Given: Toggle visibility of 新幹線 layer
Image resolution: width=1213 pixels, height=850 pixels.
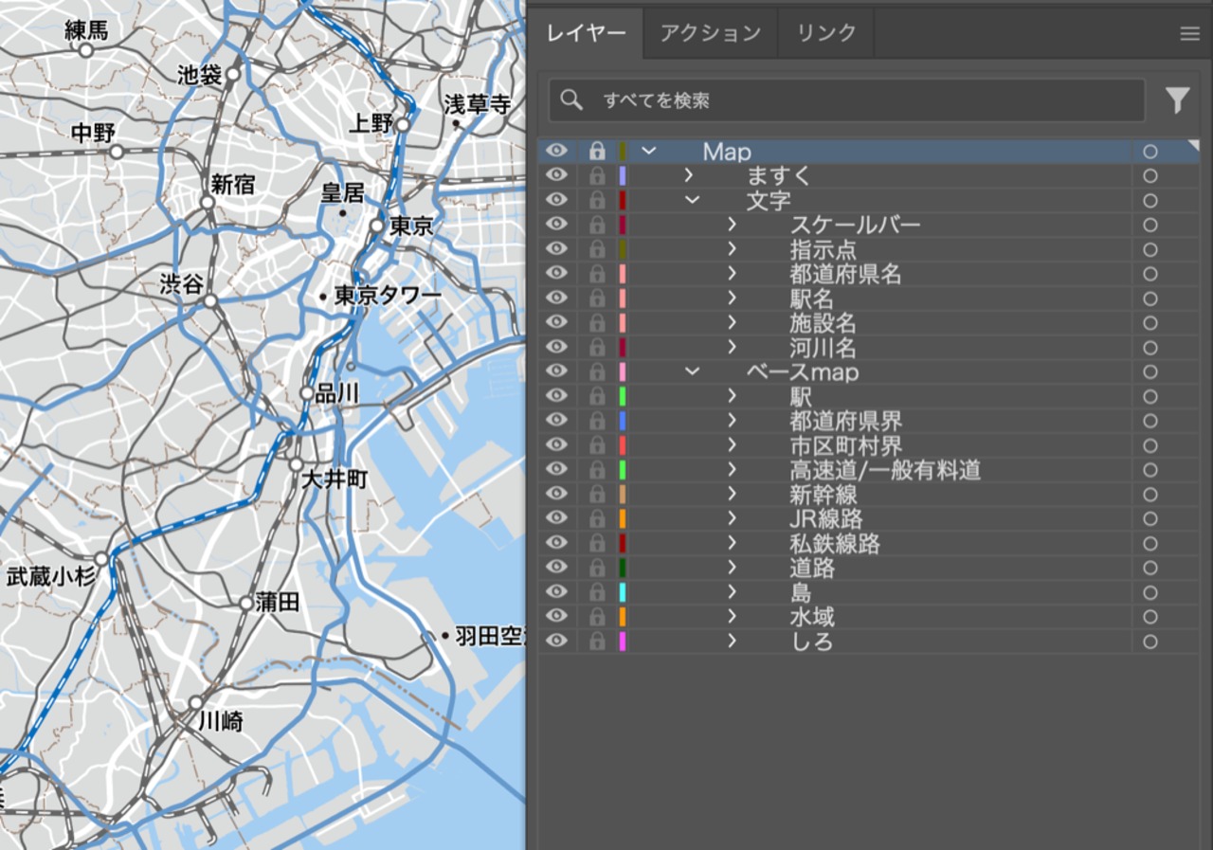Looking at the screenshot, I should [557, 494].
